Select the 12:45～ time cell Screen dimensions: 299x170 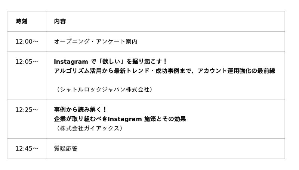click(x=27, y=148)
